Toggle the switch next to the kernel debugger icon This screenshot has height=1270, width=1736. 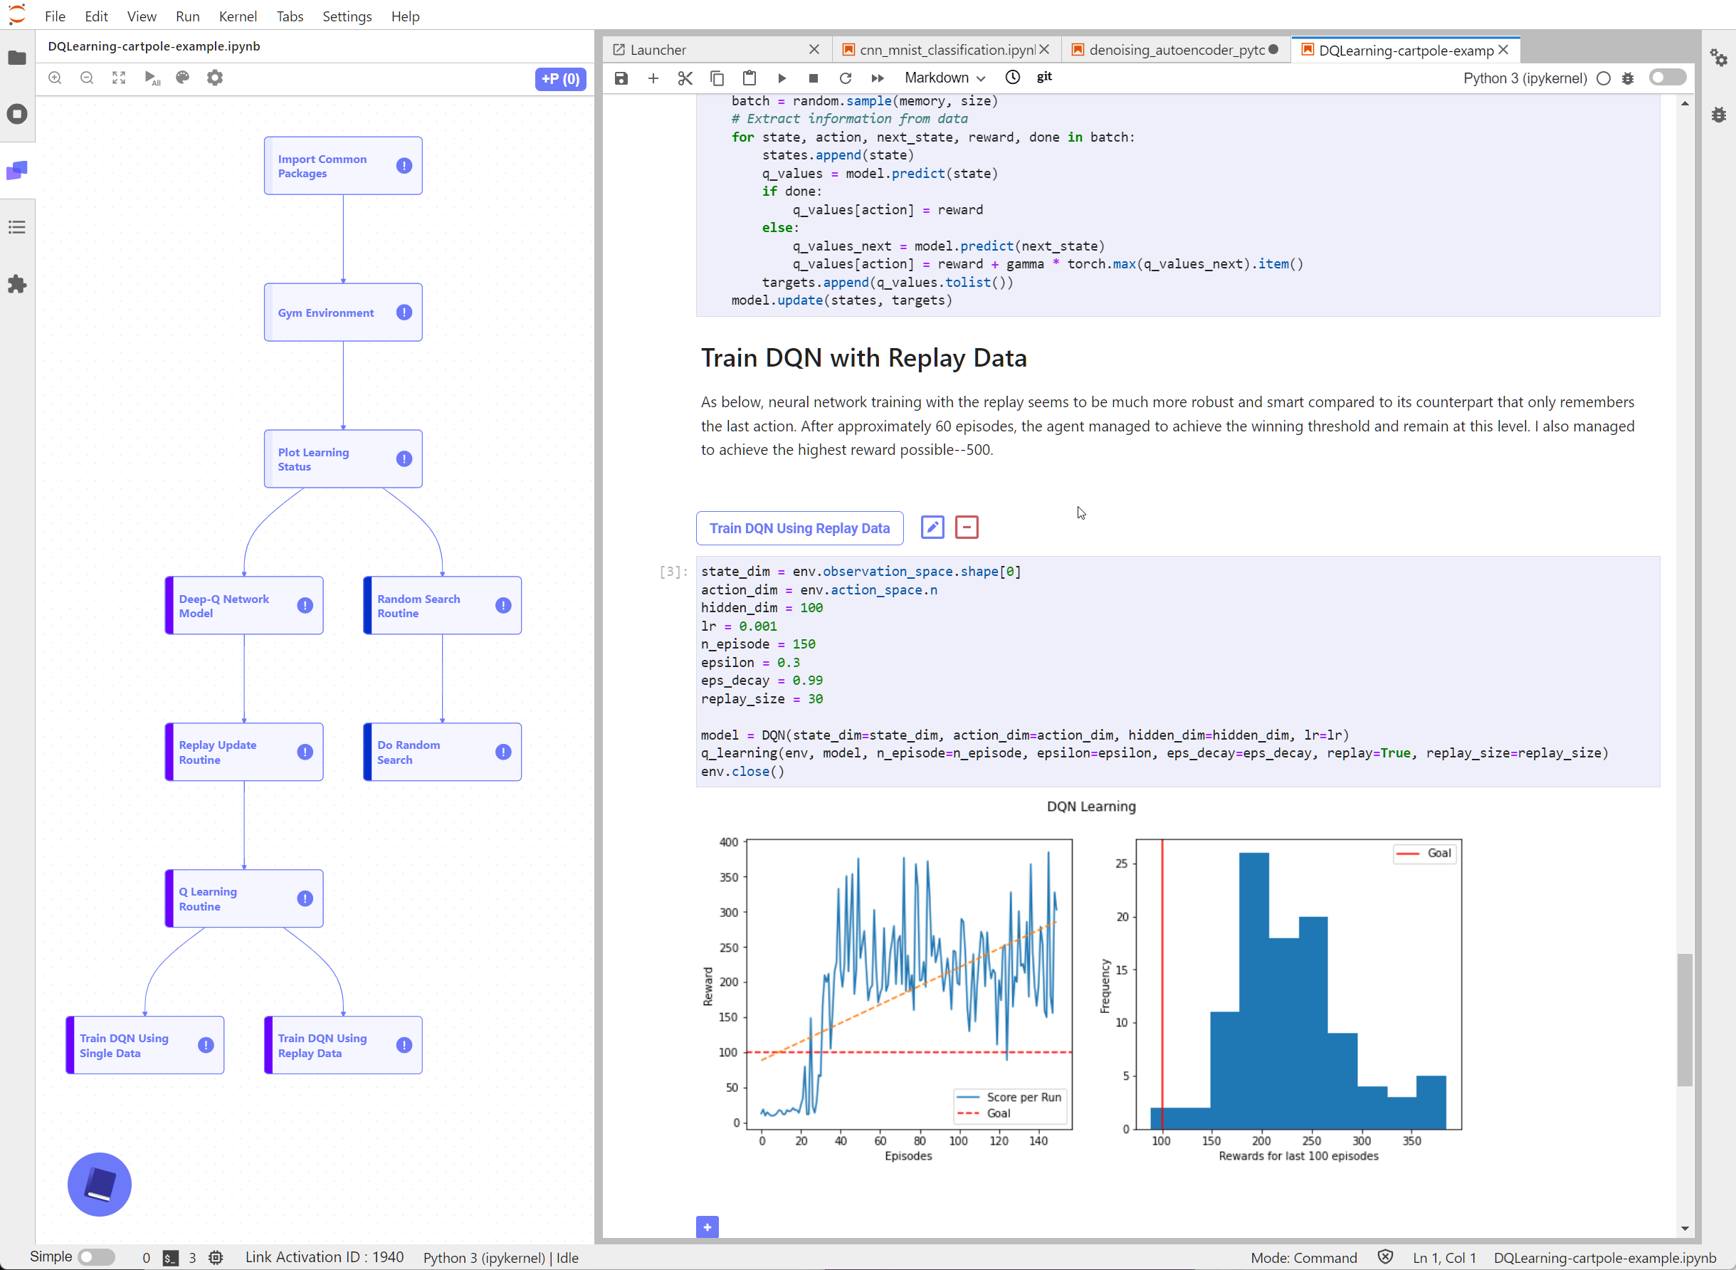[x=1667, y=78]
